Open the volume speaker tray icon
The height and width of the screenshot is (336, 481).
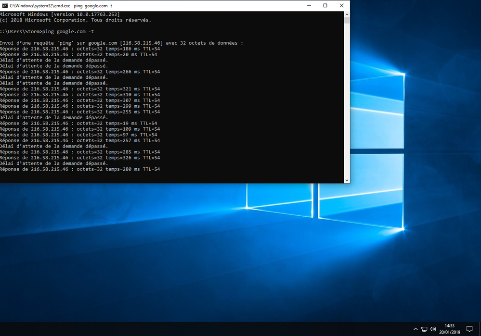pos(432,329)
